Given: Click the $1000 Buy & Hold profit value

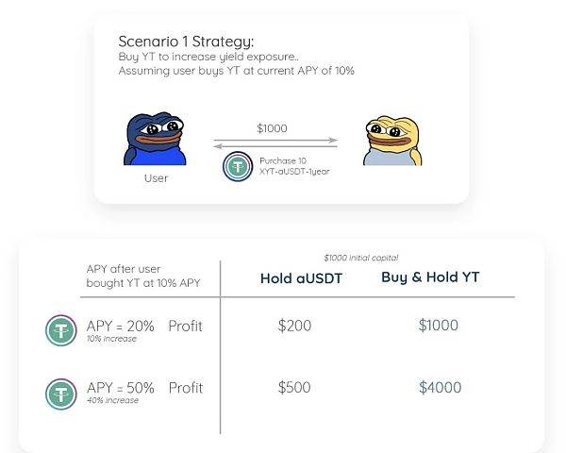Looking at the screenshot, I should pos(439,325).
